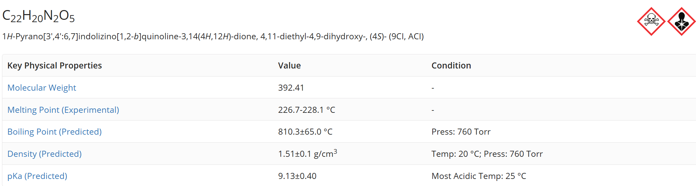Screen dimensions: 696x186
Task: Click the chemical index name text
Action: [x=213, y=36]
